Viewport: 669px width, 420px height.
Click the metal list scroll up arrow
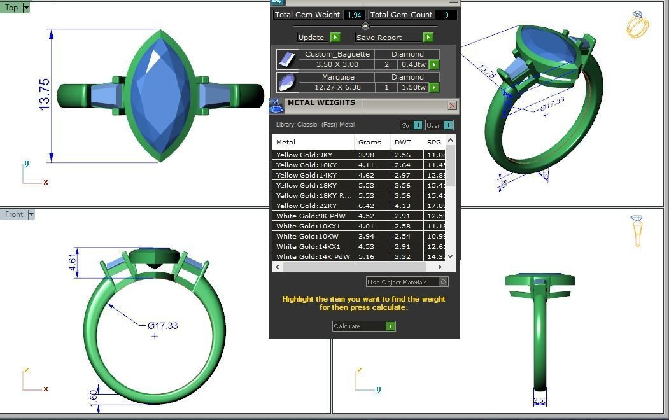pyautogui.click(x=450, y=140)
